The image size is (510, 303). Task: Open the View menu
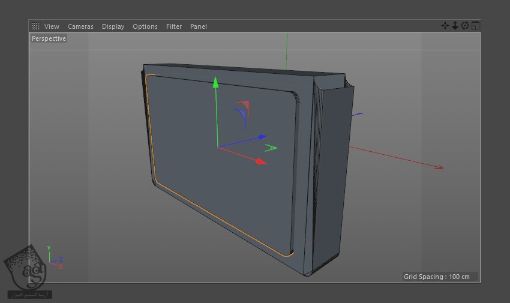[x=52, y=26]
